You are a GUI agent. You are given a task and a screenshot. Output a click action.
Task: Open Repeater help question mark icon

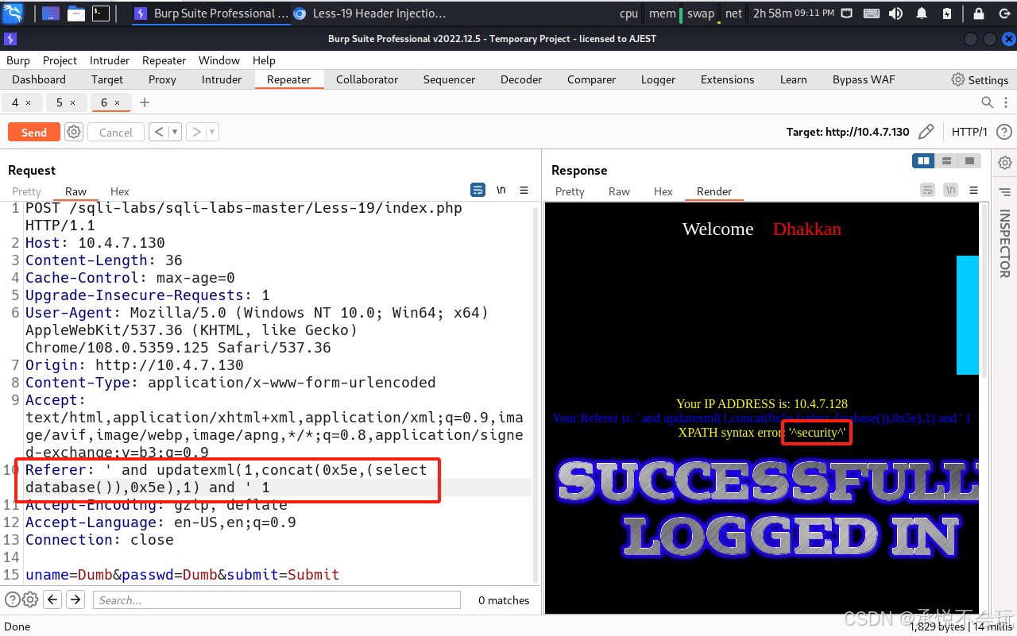(x=1004, y=132)
